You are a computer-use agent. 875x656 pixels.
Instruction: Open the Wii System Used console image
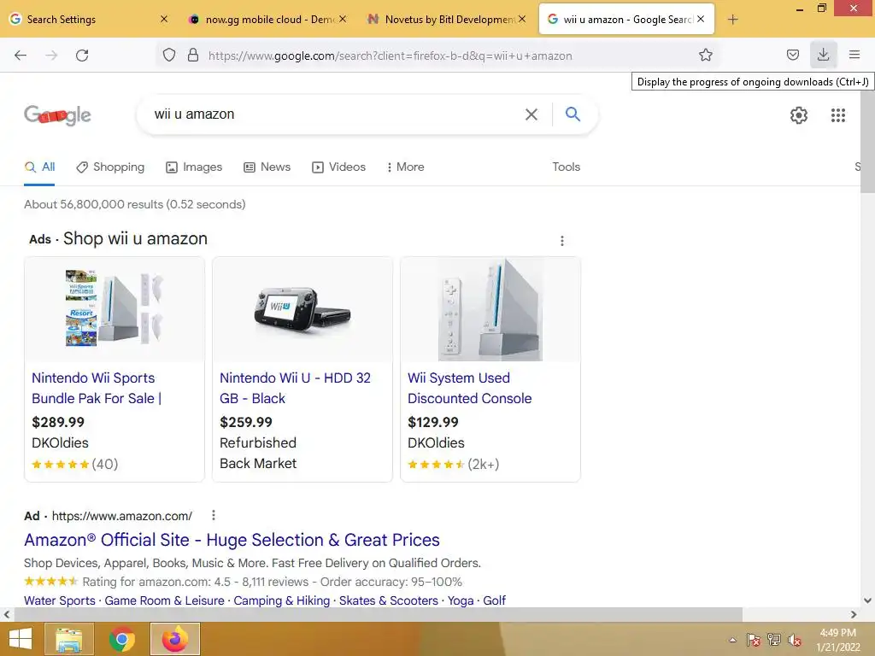(x=490, y=308)
